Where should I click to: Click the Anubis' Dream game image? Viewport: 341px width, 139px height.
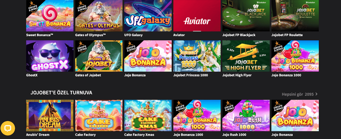coord(50,116)
